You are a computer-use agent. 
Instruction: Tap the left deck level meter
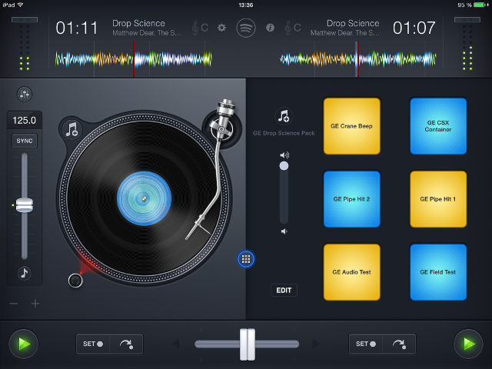pyautogui.click(x=24, y=44)
